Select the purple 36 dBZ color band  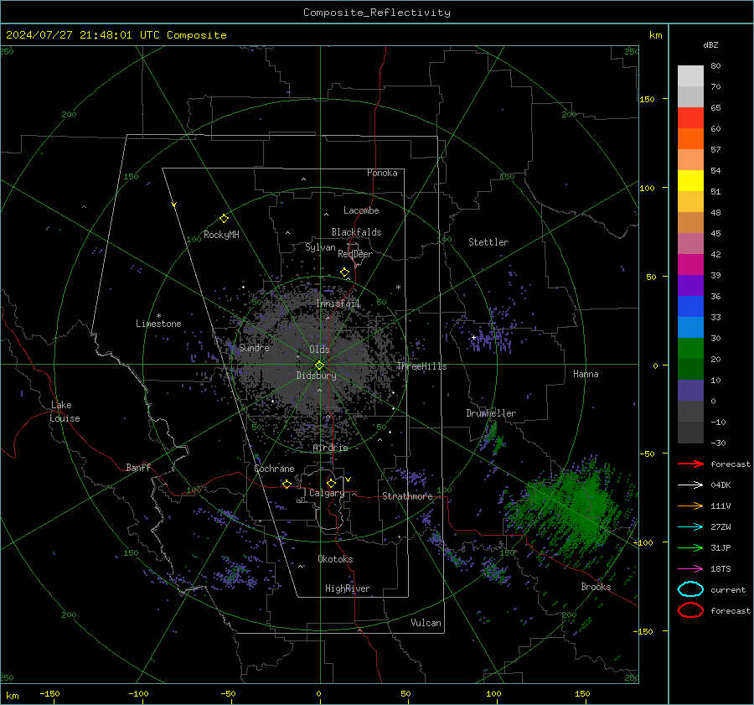click(690, 285)
